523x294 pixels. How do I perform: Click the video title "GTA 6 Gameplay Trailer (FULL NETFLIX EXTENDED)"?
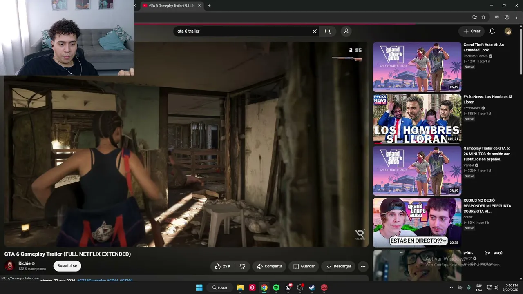(67, 254)
